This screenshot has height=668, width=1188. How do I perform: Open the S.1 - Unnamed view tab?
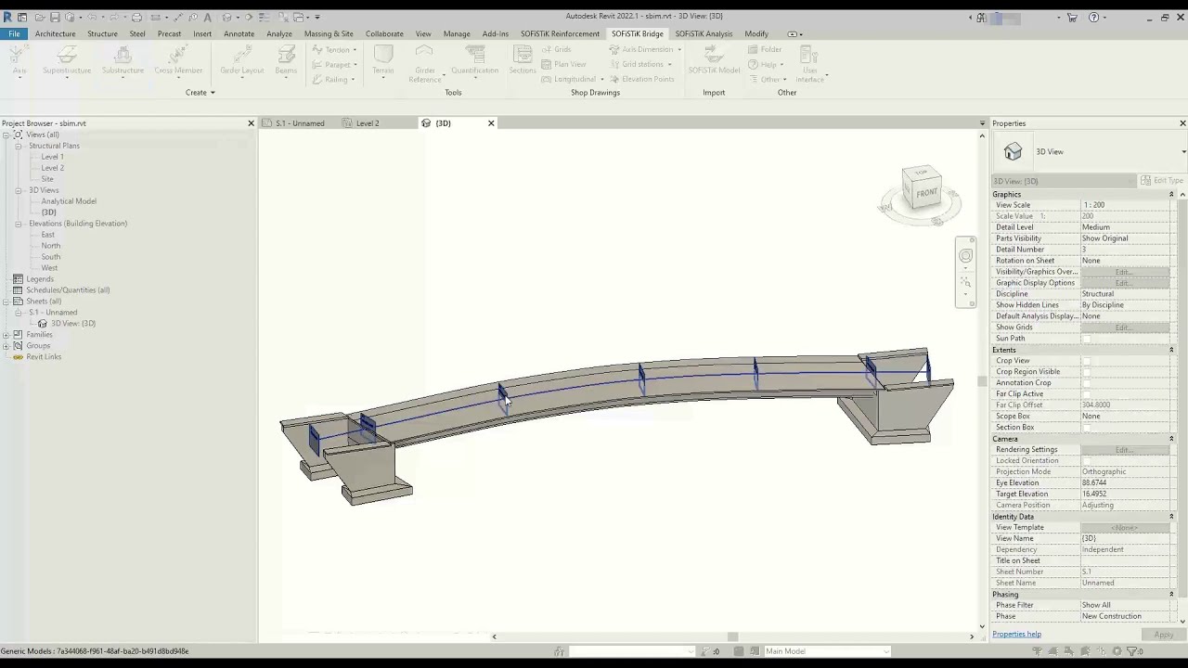[x=300, y=123]
